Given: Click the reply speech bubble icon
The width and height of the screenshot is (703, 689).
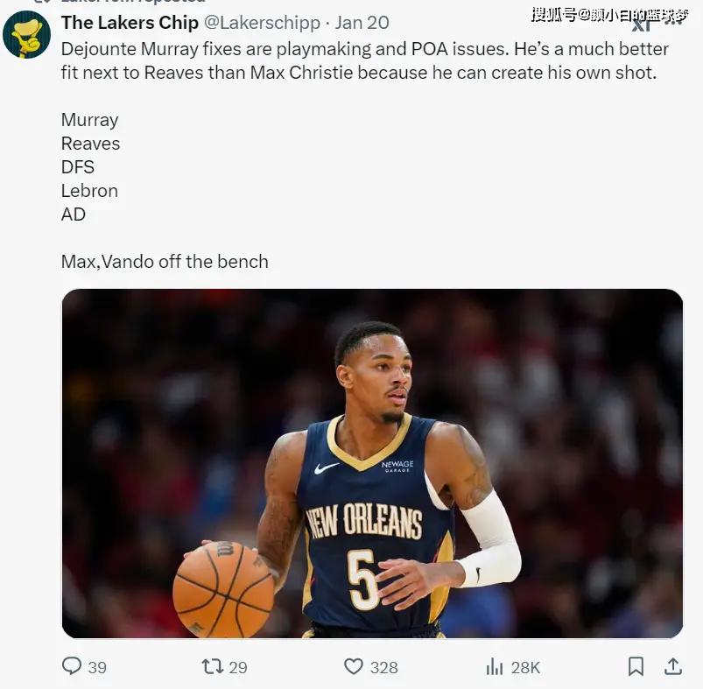Looking at the screenshot, I should pos(72,666).
